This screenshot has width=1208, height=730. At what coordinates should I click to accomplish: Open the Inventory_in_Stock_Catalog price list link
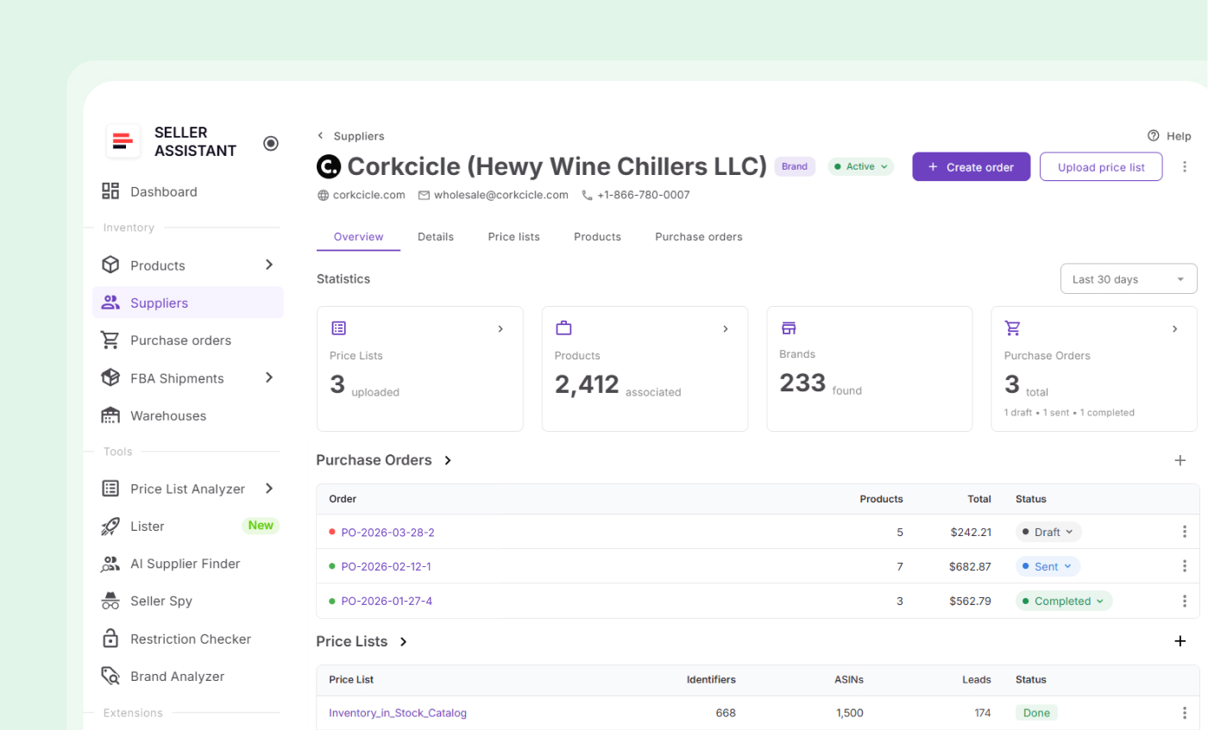coord(398,713)
